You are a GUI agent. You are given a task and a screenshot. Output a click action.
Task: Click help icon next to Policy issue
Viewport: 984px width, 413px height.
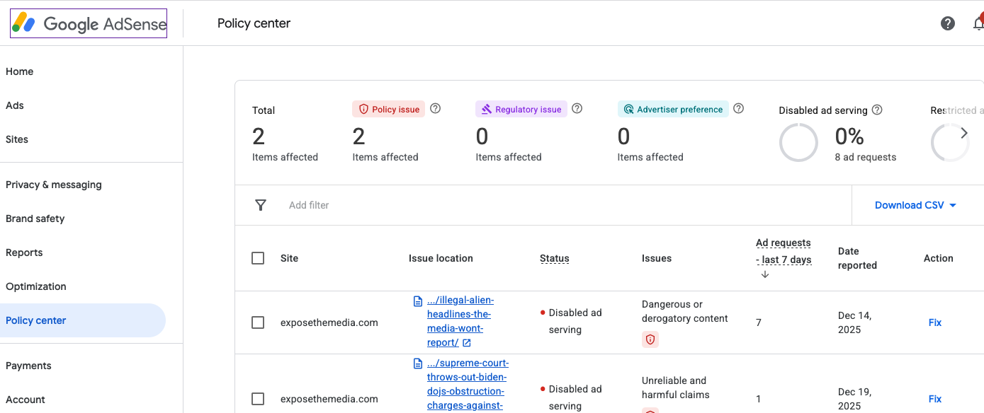(436, 109)
